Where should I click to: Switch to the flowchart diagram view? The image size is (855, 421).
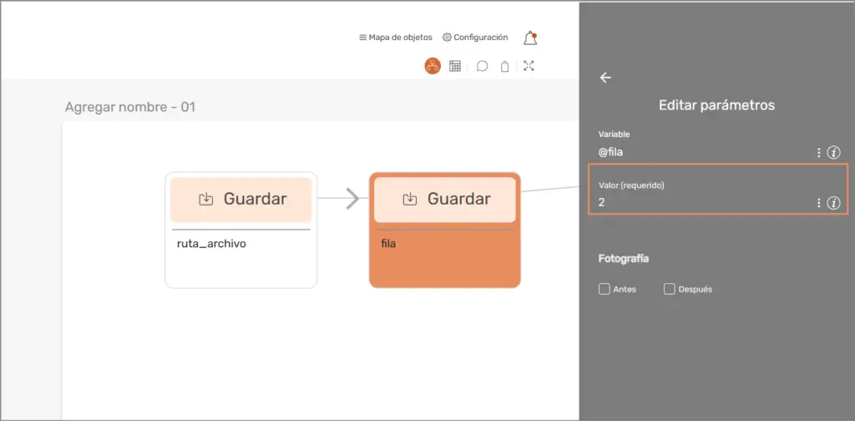433,66
